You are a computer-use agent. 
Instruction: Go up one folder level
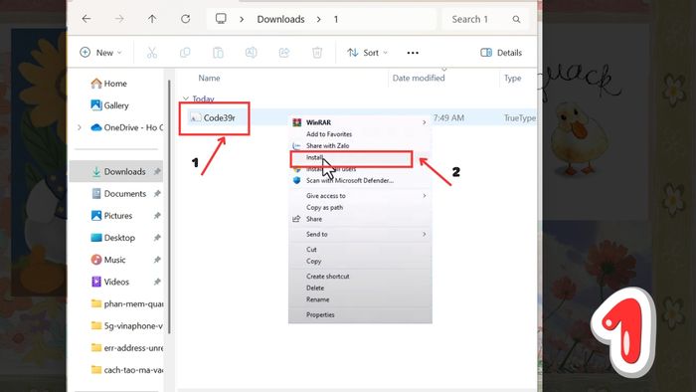click(152, 19)
